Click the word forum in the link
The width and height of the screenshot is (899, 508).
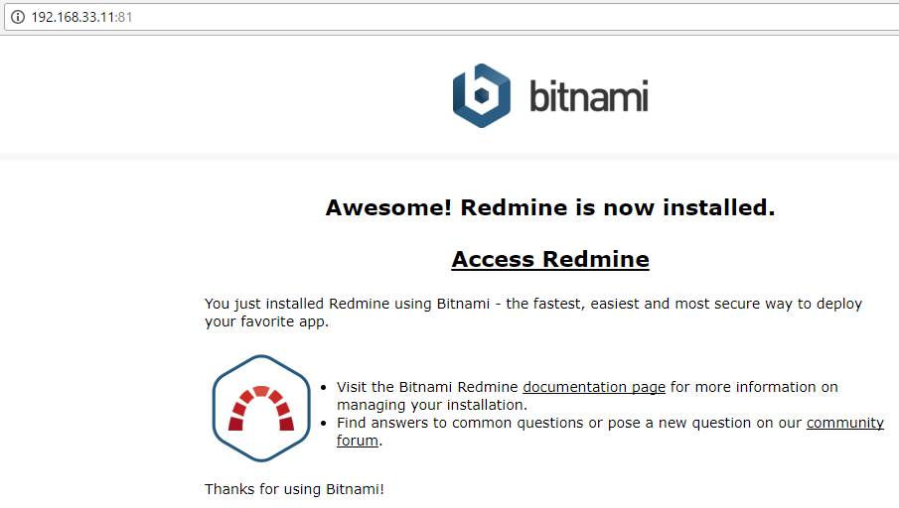point(358,441)
